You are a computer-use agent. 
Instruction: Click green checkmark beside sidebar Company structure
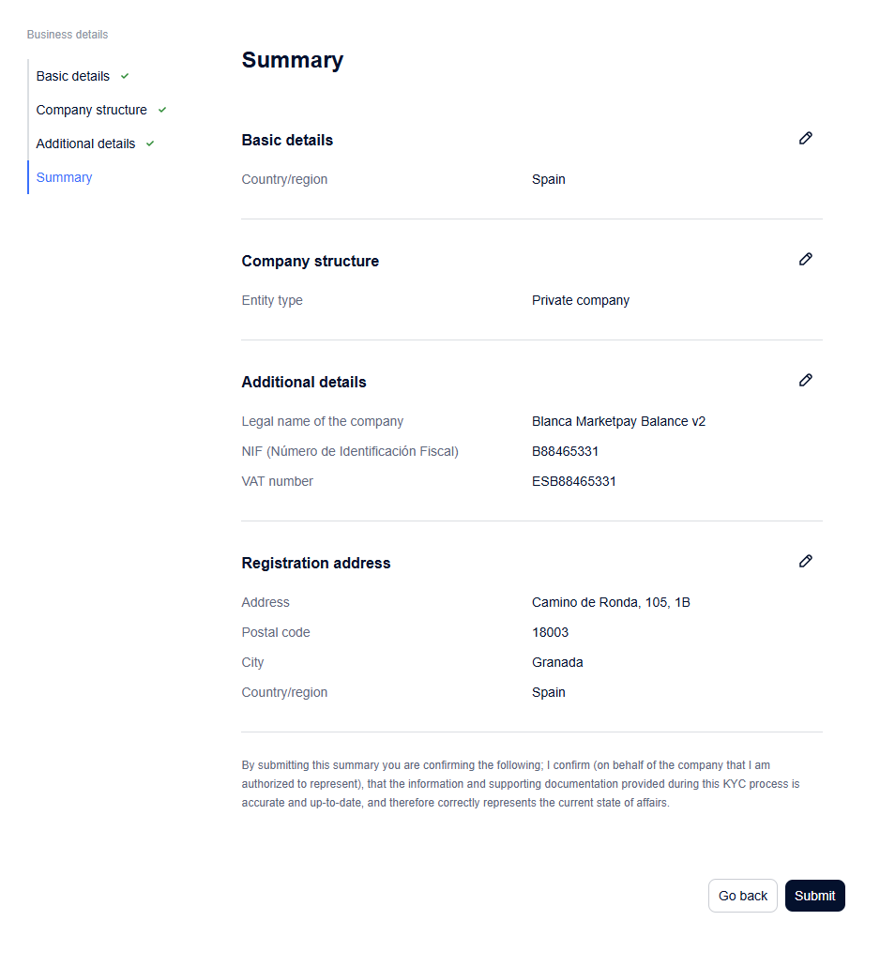tap(162, 111)
